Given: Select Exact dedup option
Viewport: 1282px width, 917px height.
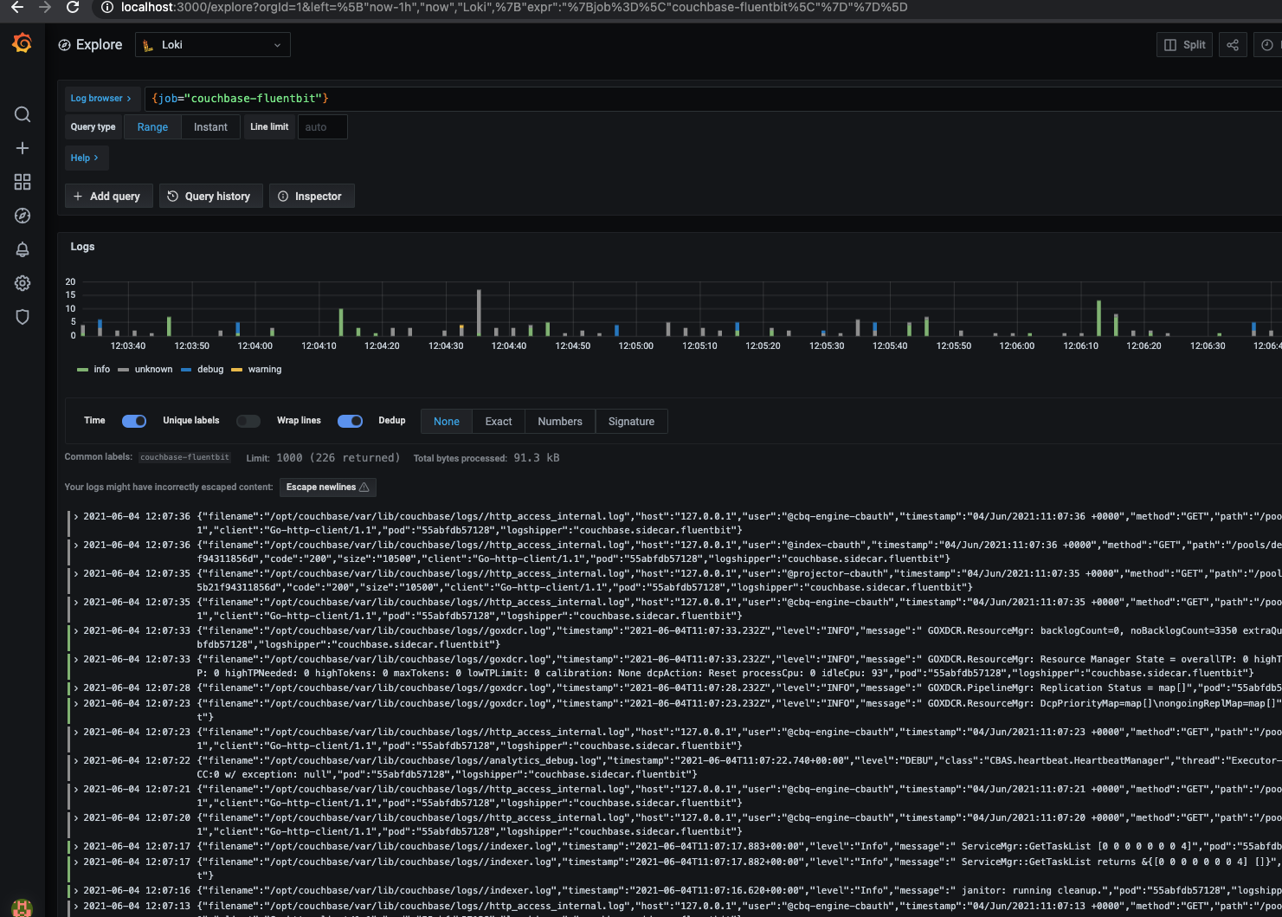Looking at the screenshot, I should coord(499,422).
